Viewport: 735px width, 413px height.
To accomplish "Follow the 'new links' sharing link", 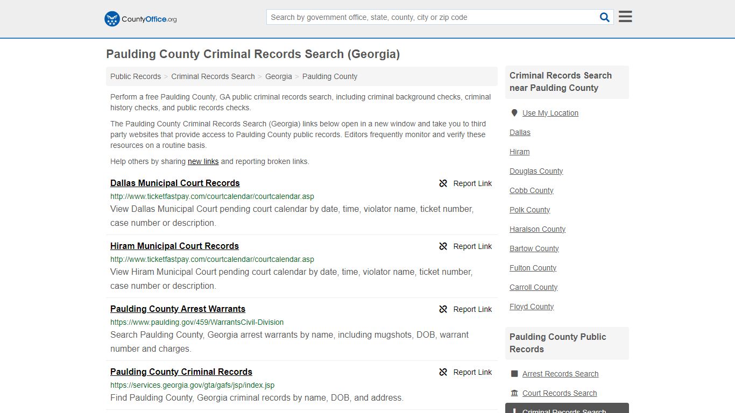I will [x=203, y=161].
